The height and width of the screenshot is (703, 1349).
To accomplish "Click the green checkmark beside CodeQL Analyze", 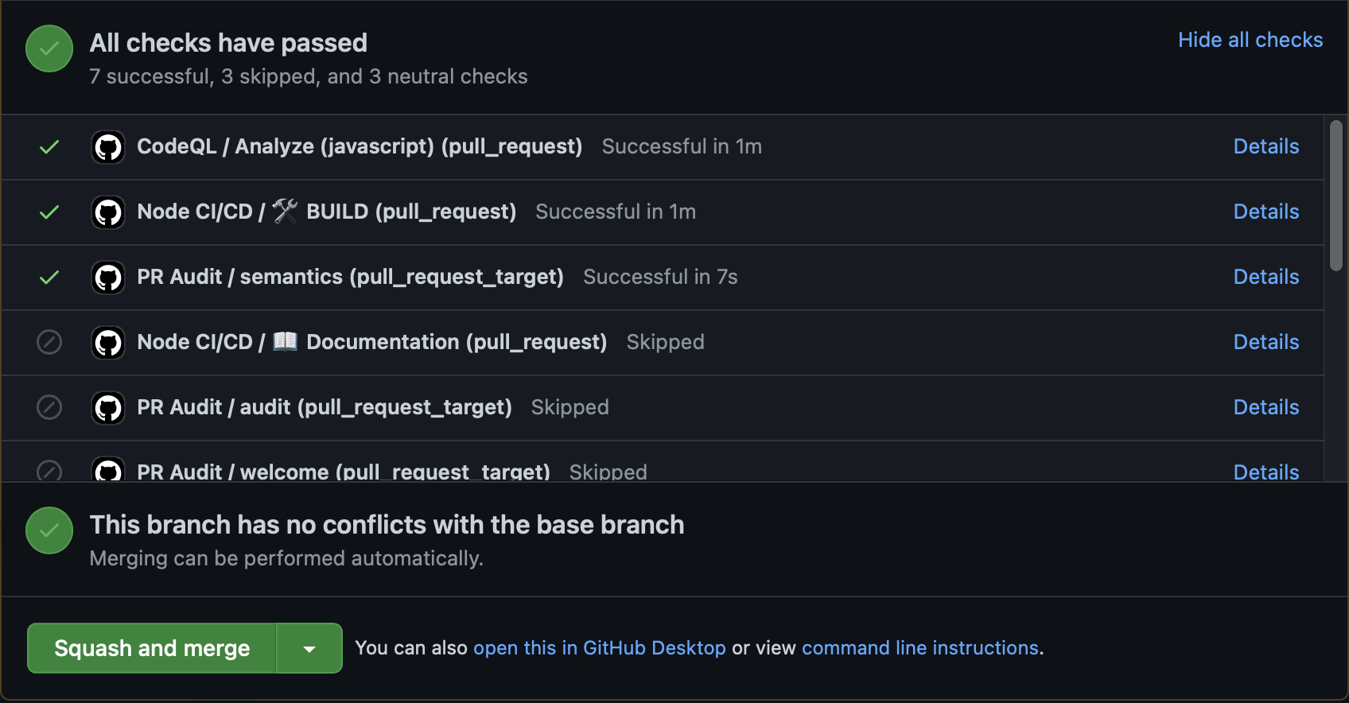I will pos(49,147).
